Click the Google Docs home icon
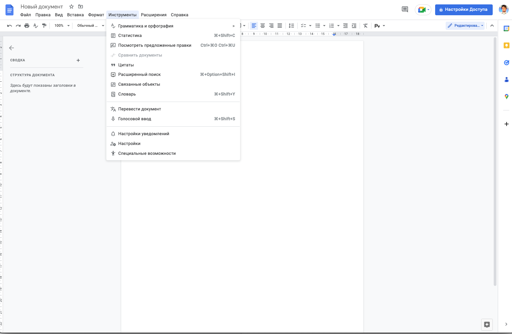Screen dimensions: 512x334 pos(9,10)
